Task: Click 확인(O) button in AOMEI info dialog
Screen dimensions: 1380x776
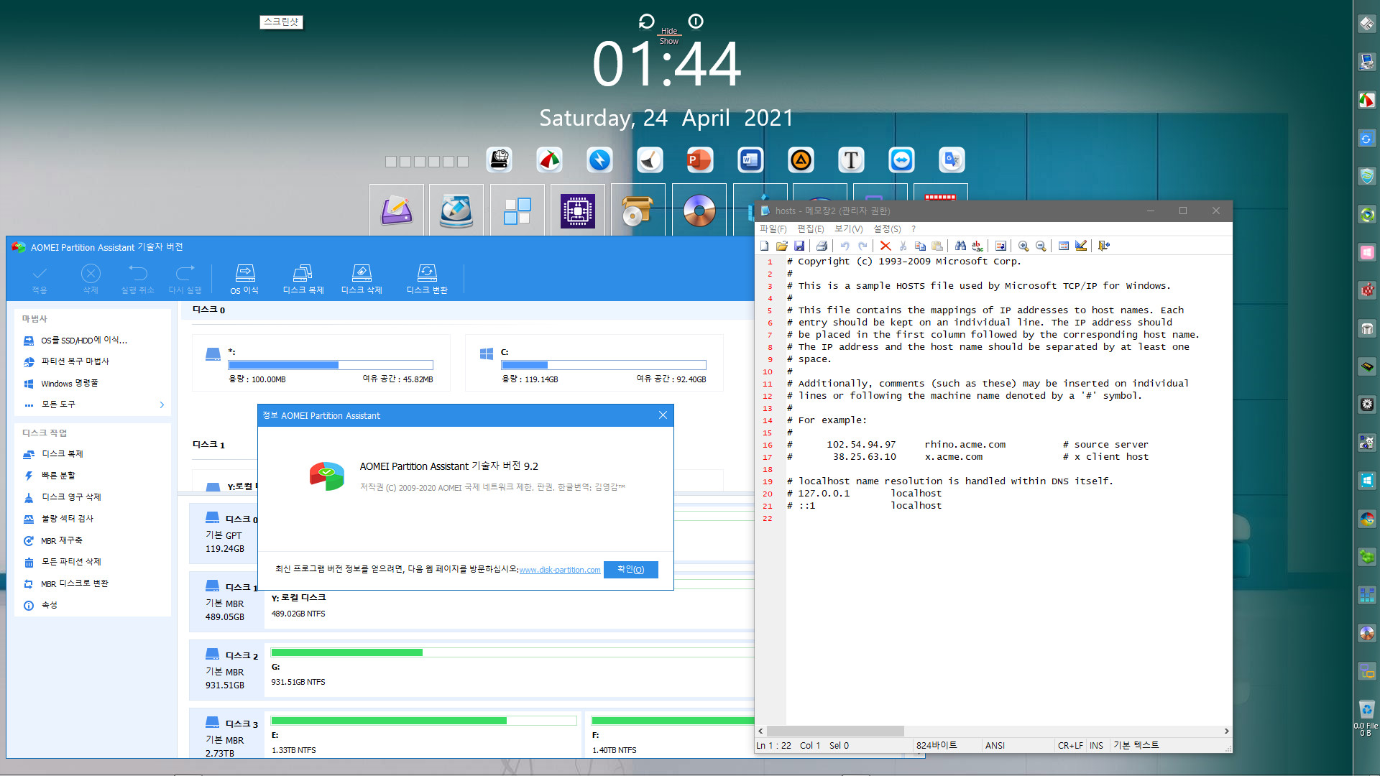Action: tap(631, 570)
